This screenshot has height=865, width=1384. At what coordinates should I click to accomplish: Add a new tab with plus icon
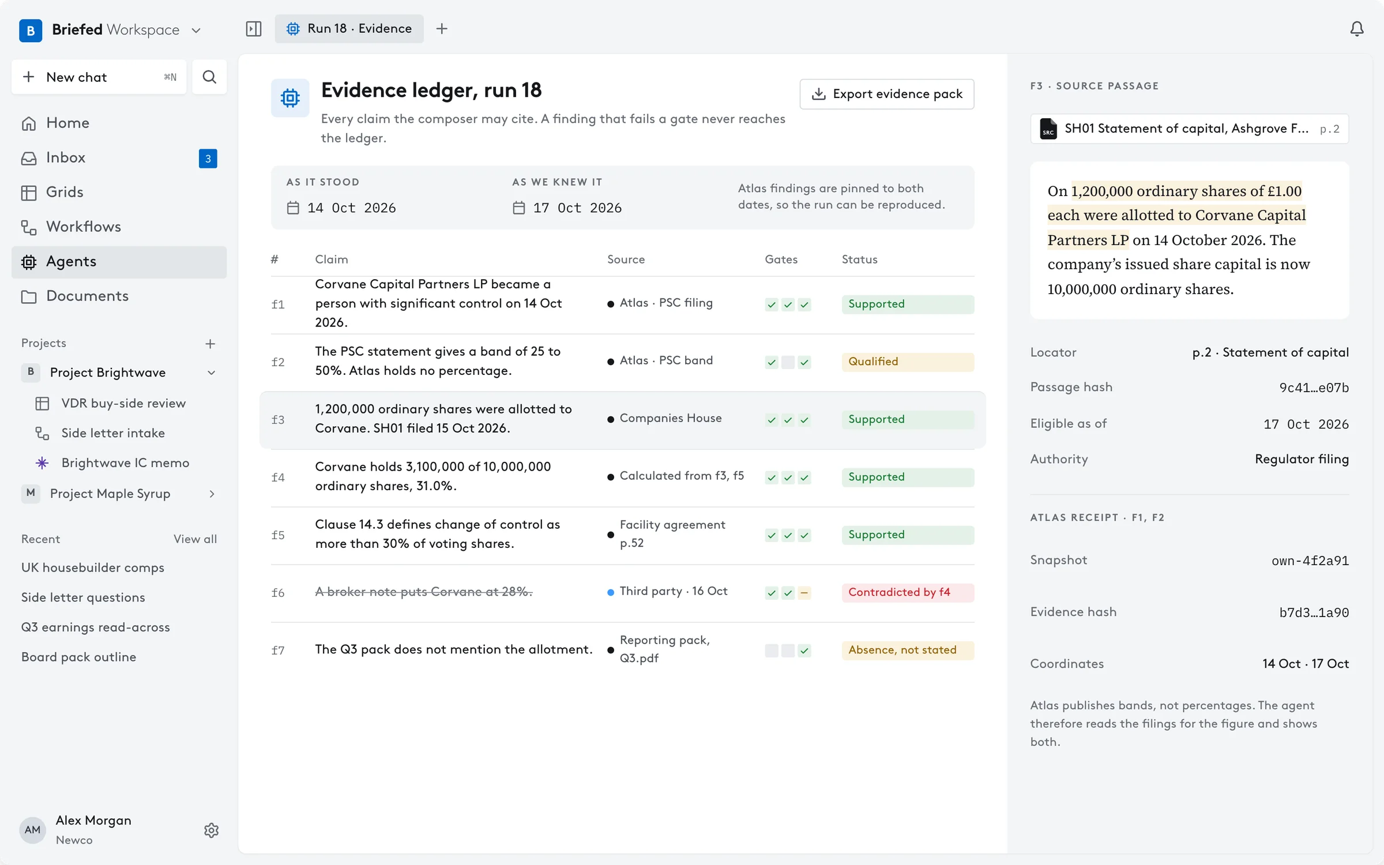pos(442,29)
